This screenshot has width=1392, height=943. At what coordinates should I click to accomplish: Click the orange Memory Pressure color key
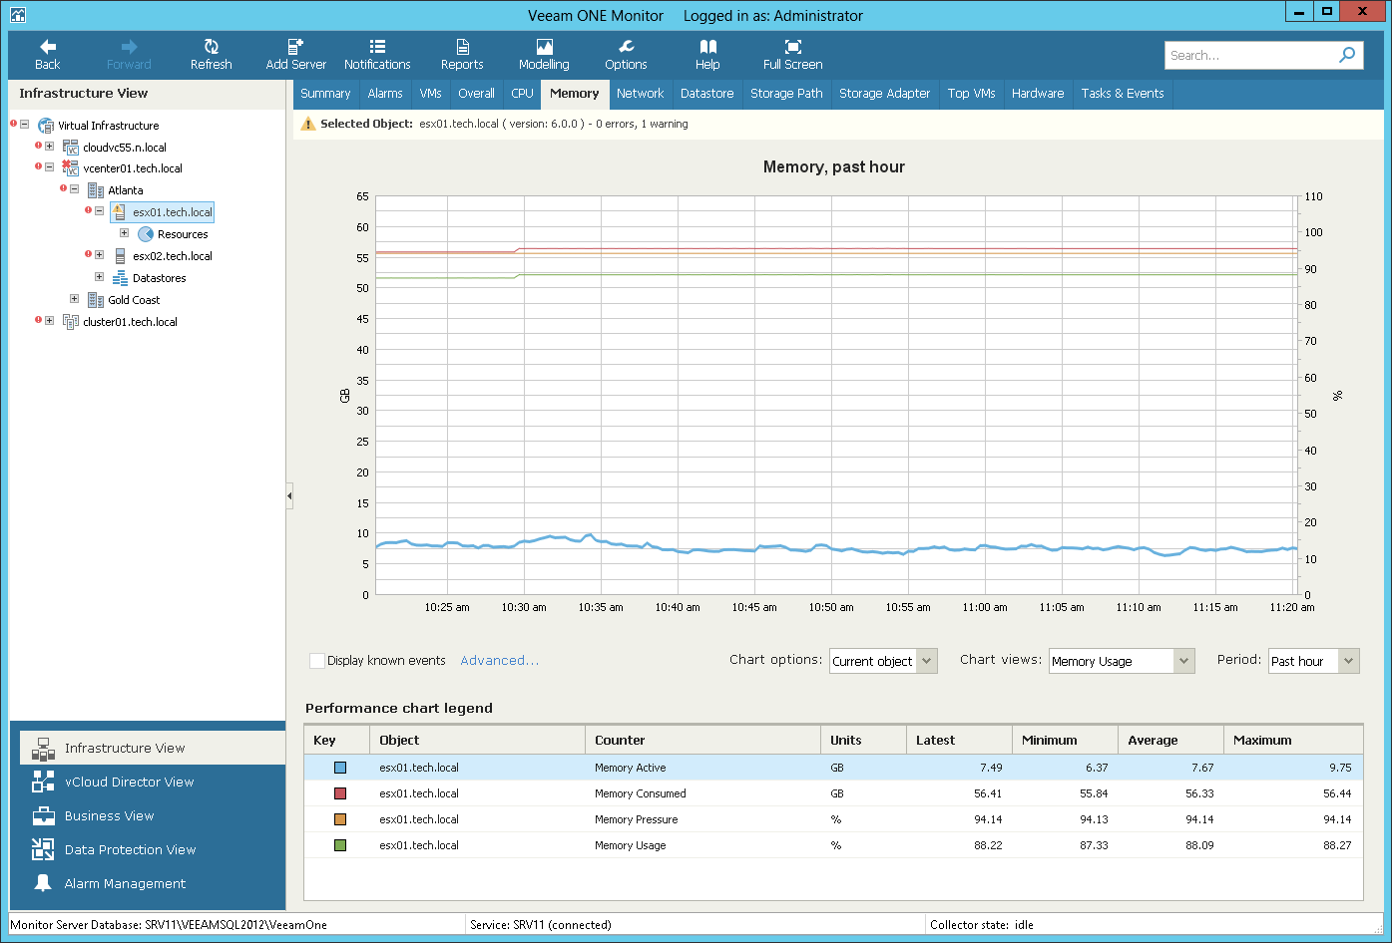click(x=340, y=819)
